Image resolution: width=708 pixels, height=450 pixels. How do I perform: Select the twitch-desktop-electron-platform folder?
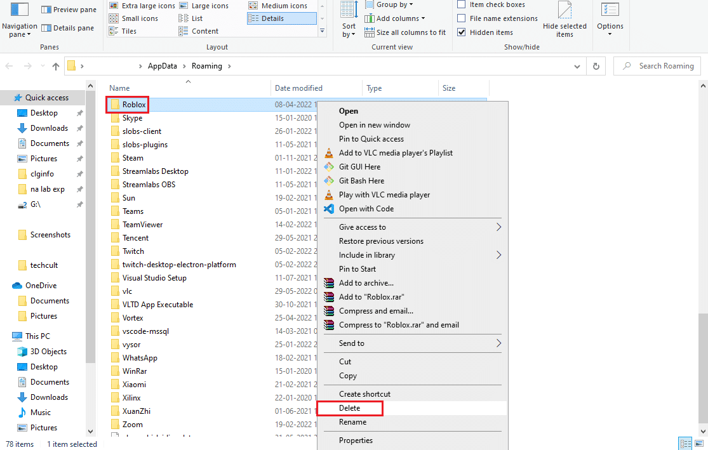179,265
